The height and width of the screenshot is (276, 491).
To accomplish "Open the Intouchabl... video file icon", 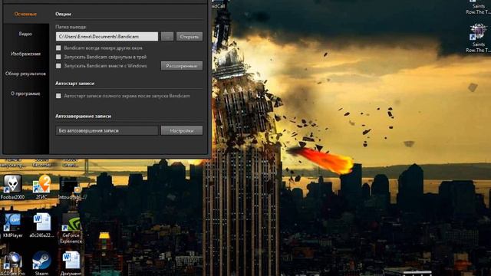I will 71,188.
